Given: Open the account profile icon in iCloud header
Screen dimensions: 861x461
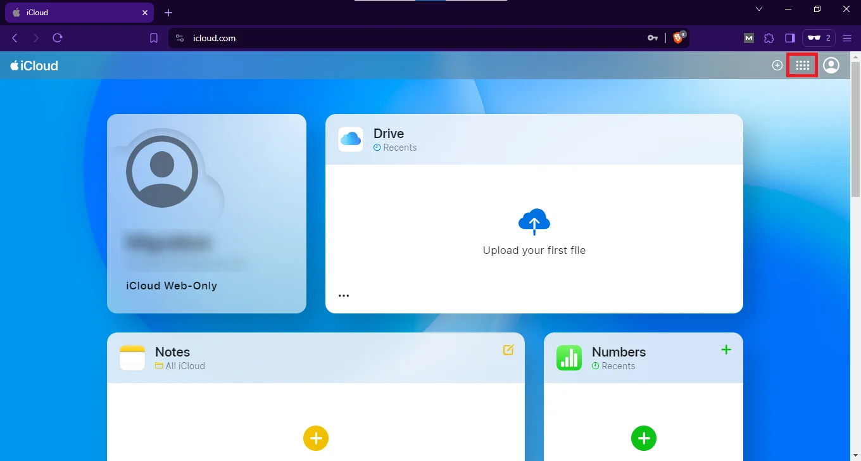Looking at the screenshot, I should click(x=831, y=65).
